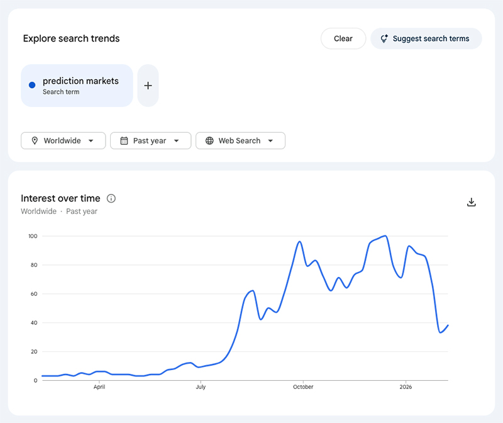Click the 2026 label on chart axis
The image size is (503, 423).
406,387
